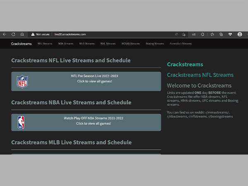The width and height of the screenshot is (248, 186).
Task: Open the Collections icon
Action: (x=221, y=34)
